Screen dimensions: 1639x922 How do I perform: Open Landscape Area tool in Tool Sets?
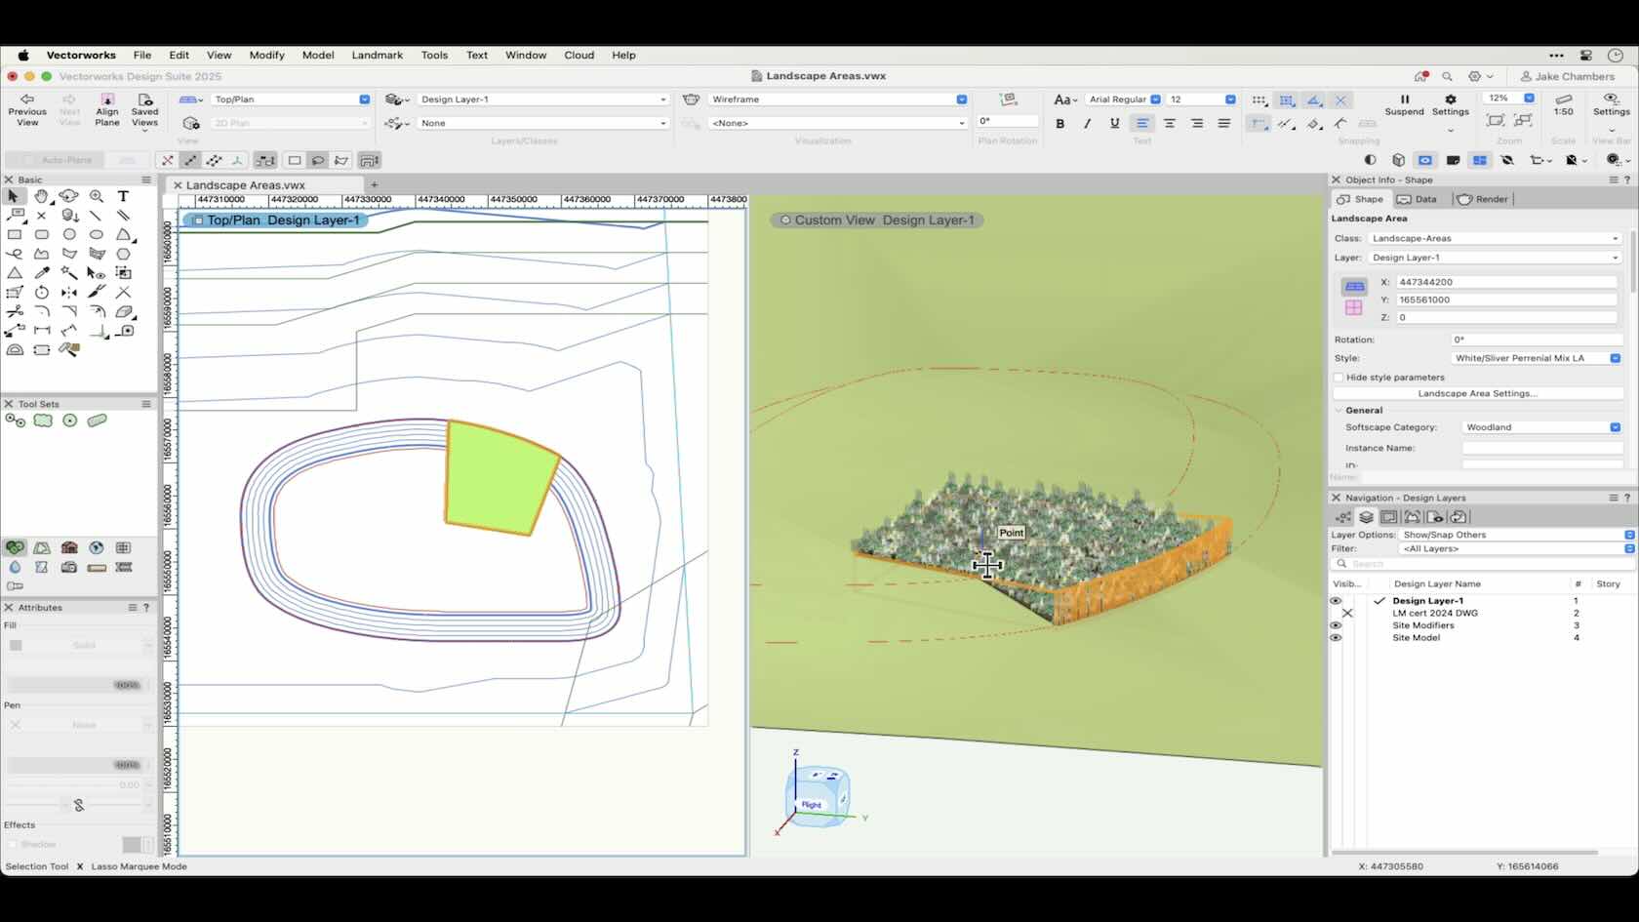coord(43,421)
